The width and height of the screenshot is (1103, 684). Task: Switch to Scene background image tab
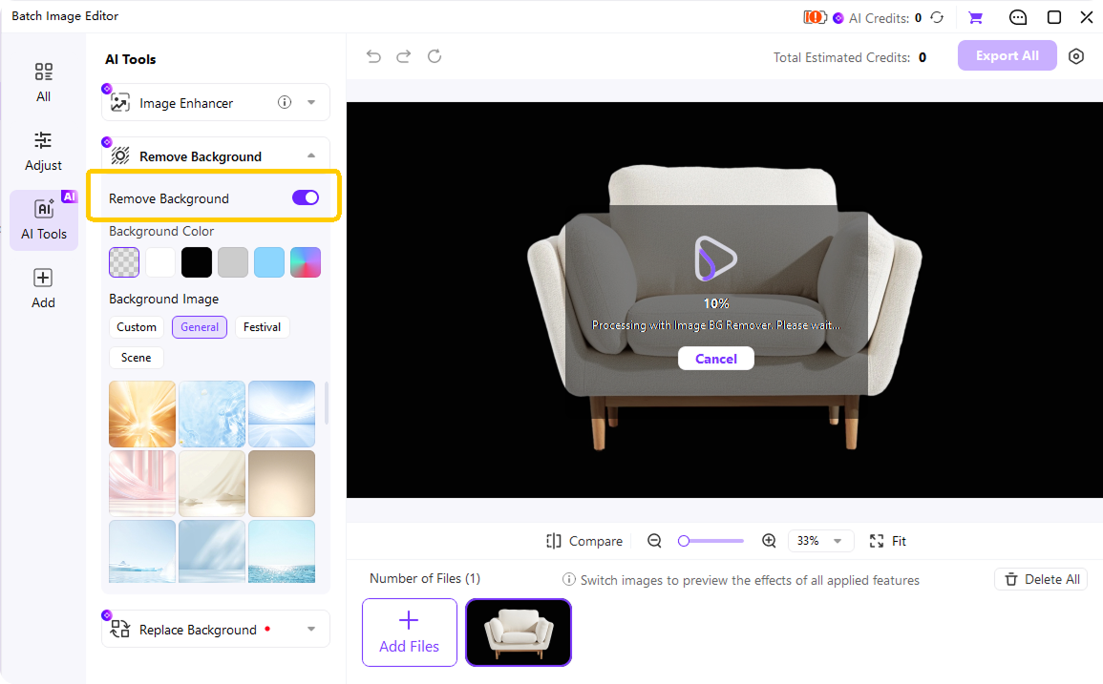[137, 357]
